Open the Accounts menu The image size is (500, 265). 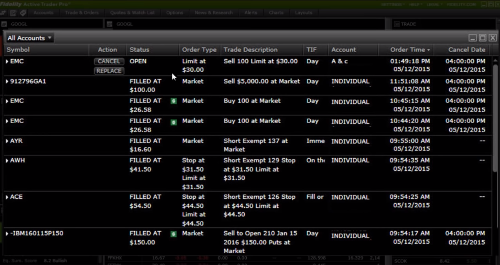43,13
